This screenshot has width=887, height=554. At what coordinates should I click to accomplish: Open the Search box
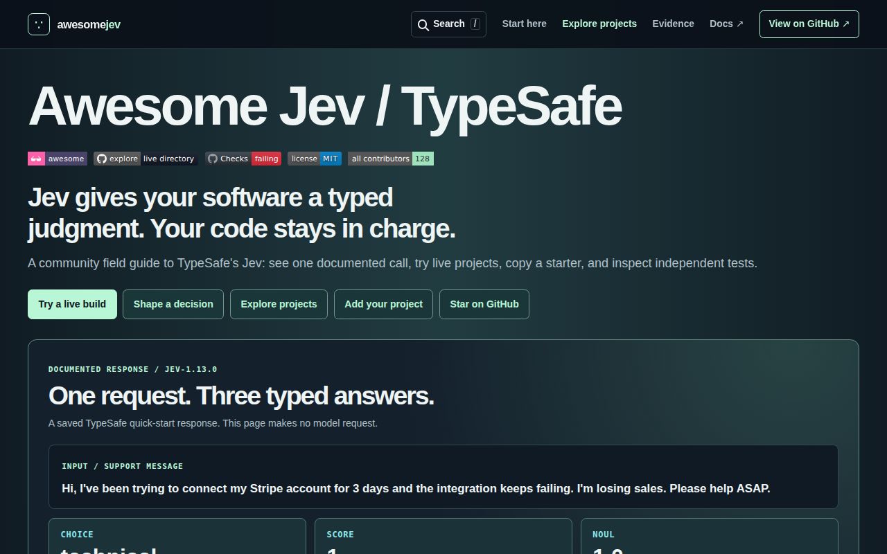tap(448, 24)
